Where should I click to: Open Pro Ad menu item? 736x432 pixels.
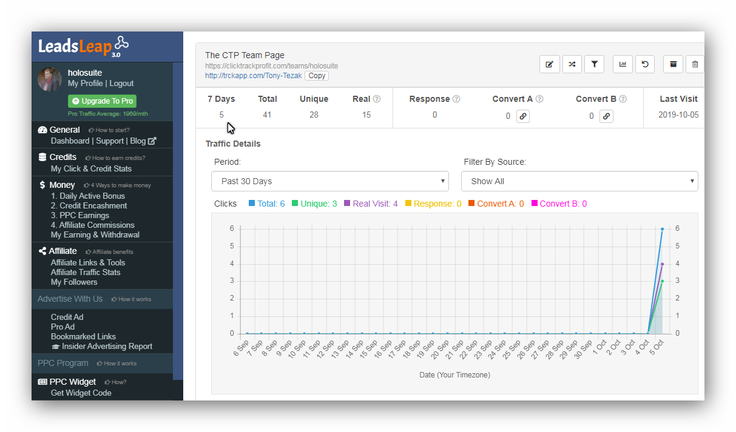point(62,327)
